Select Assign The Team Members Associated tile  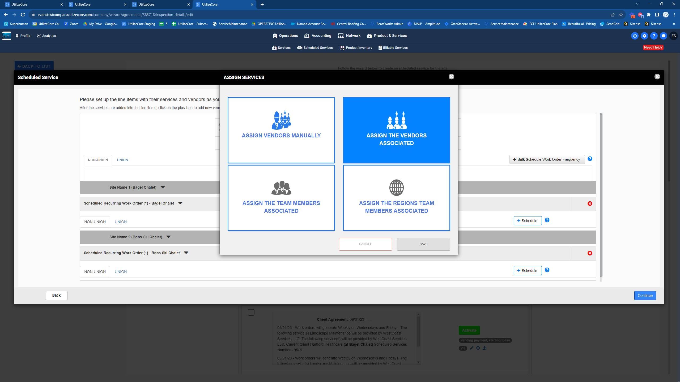pyautogui.click(x=281, y=198)
